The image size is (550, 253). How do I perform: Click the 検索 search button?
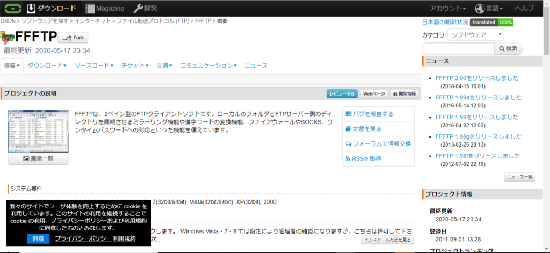coord(508,49)
